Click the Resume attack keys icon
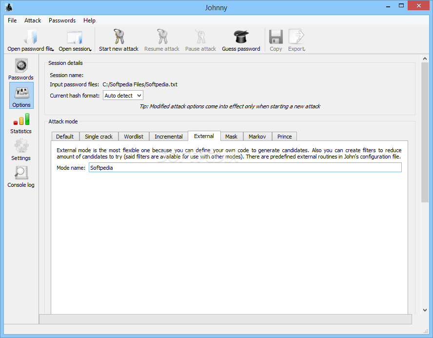 [162, 37]
